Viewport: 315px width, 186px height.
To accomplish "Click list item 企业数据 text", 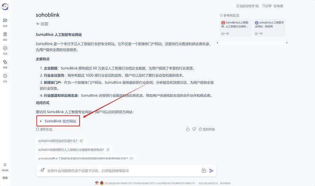I will point(117,68).
